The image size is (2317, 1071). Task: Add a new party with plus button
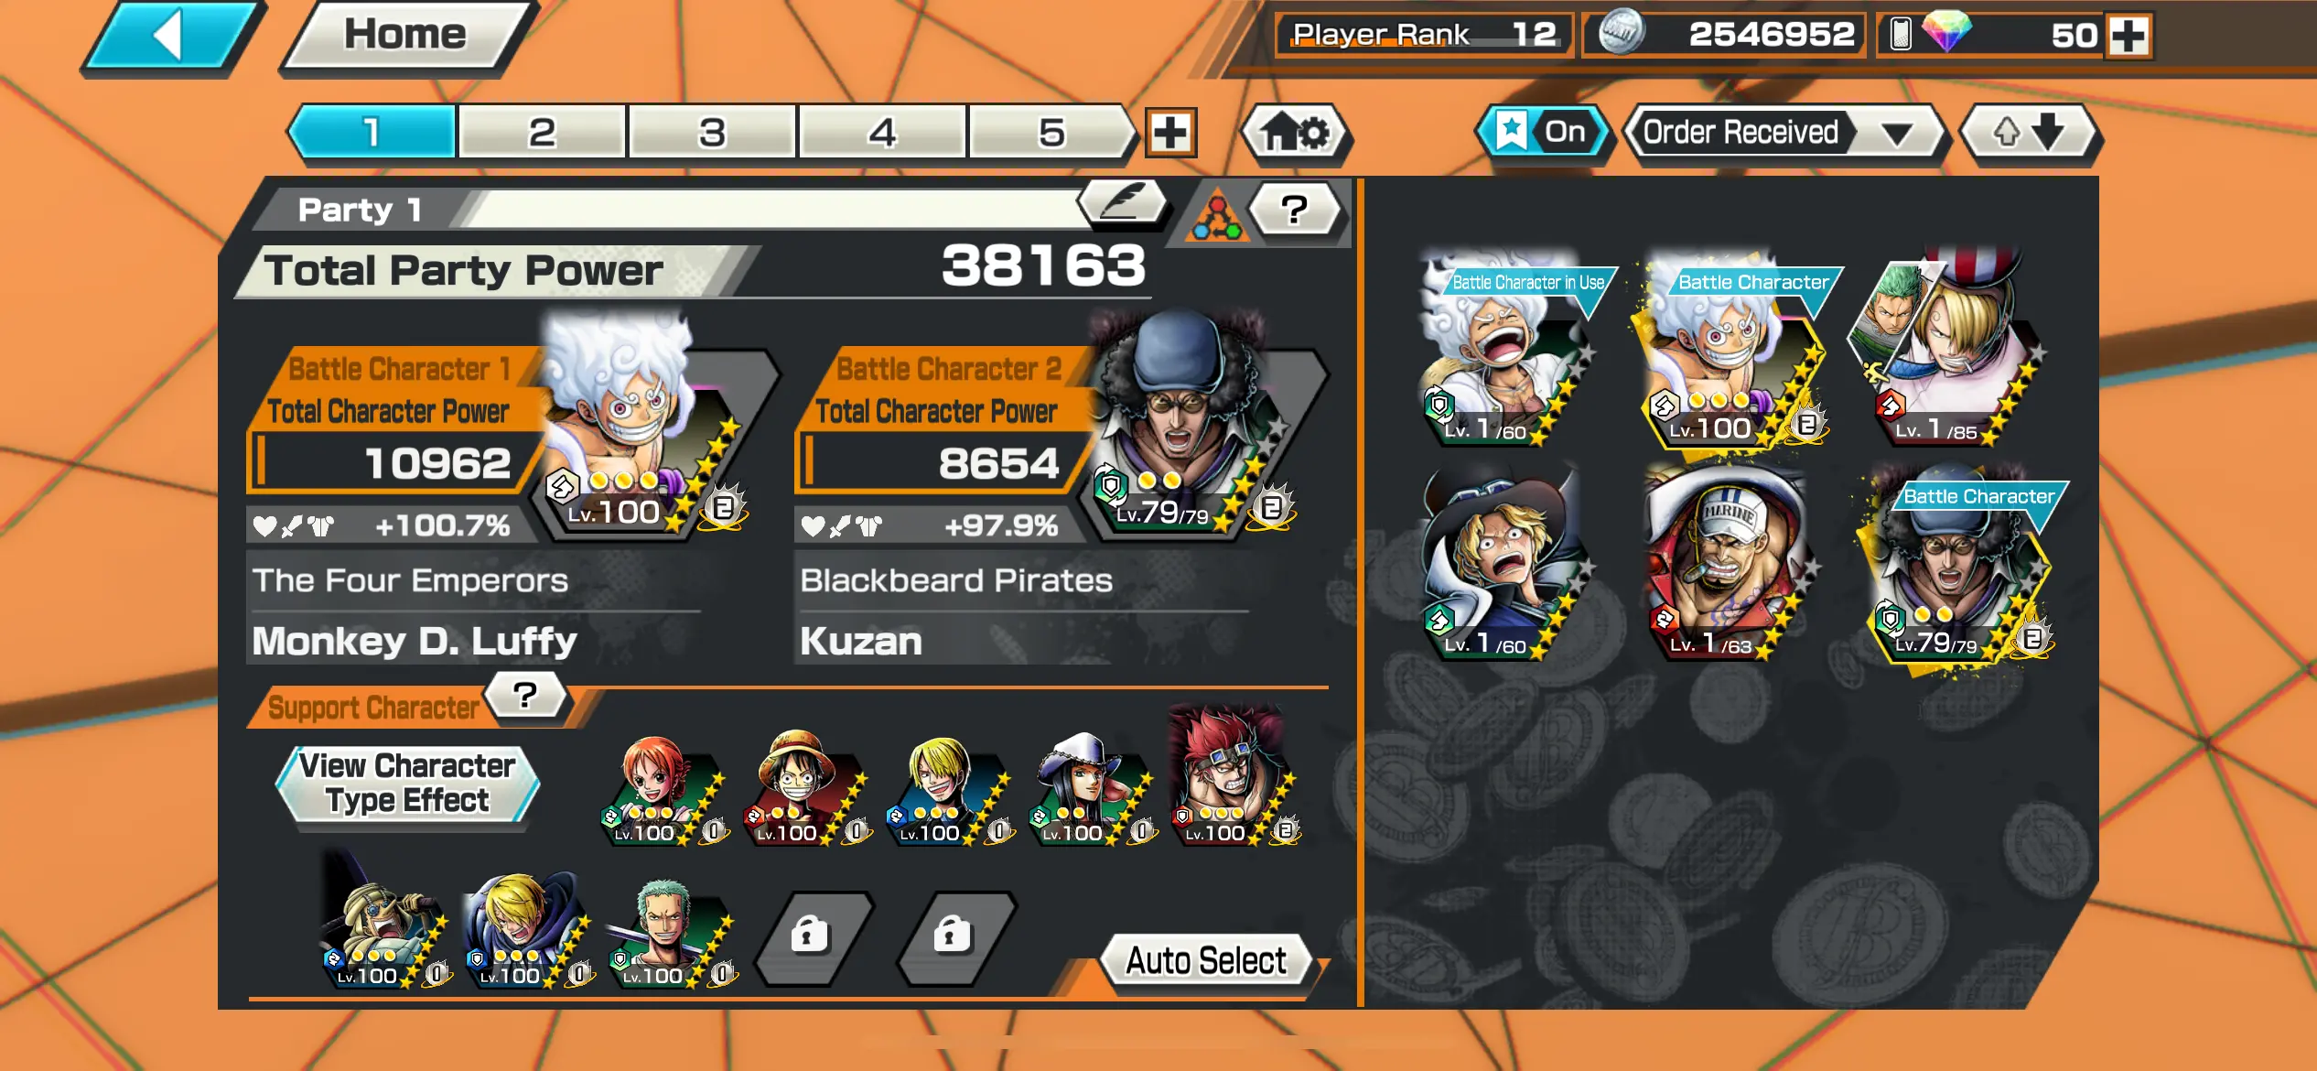[x=1170, y=134]
